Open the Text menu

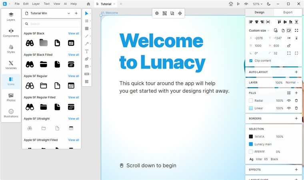coord(46,4)
